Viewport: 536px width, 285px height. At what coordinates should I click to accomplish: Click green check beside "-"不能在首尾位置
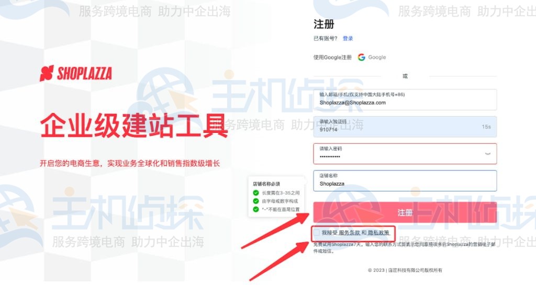coord(256,209)
